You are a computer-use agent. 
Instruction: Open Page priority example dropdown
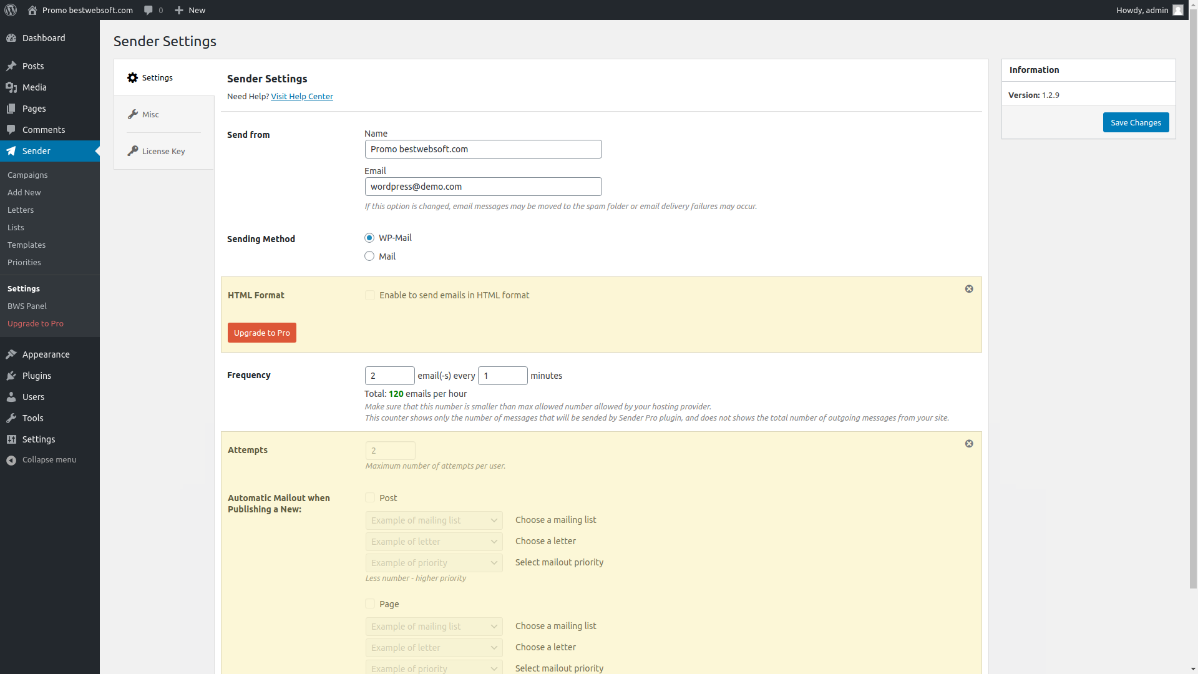pyautogui.click(x=434, y=668)
